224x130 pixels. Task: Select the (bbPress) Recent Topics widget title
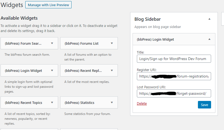click(x=23, y=103)
